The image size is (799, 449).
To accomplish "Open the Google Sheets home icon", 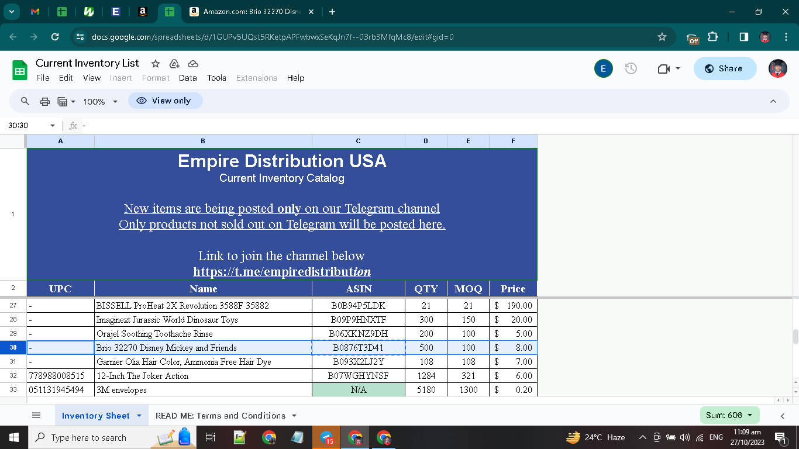I will click(x=20, y=70).
